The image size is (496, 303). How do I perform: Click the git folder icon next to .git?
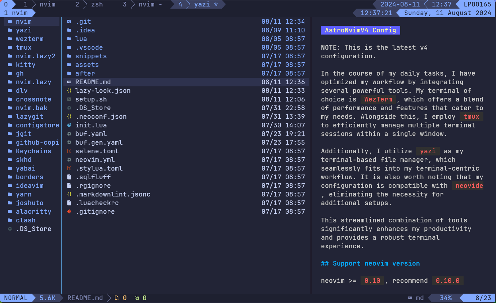pyautogui.click(x=70, y=22)
